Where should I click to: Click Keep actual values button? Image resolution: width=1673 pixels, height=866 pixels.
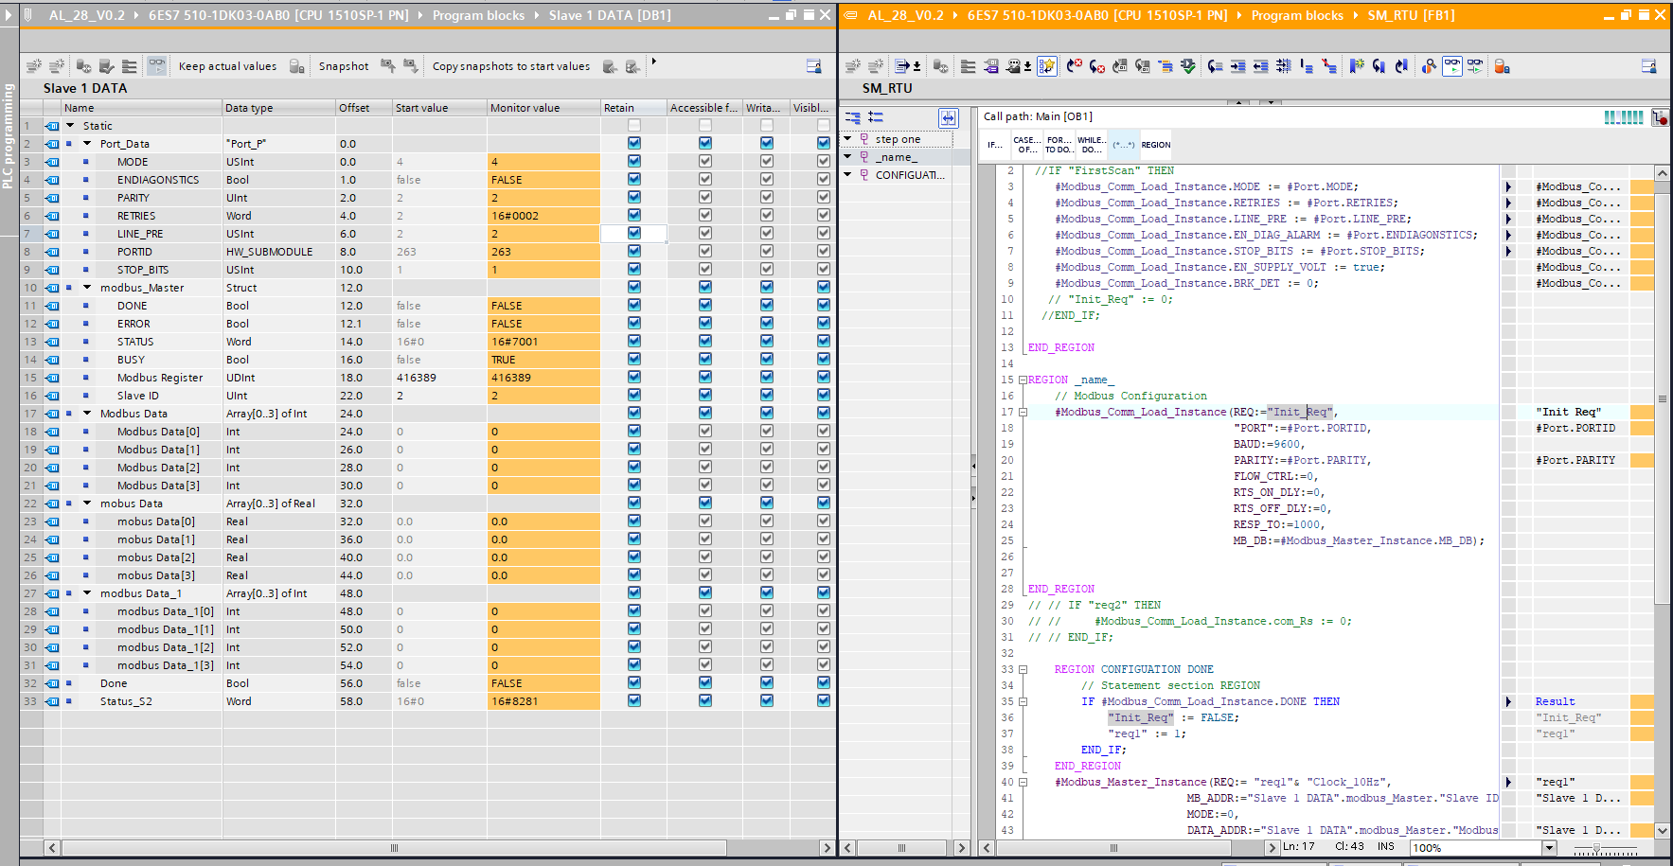(x=227, y=66)
